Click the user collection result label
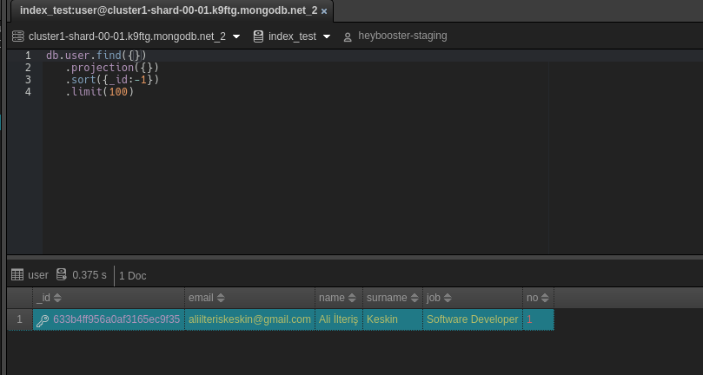The width and height of the screenshot is (703, 375). tap(38, 275)
